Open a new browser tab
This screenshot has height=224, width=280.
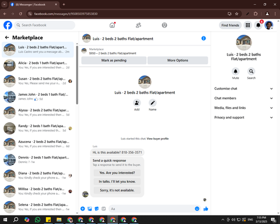coord(64,4)
